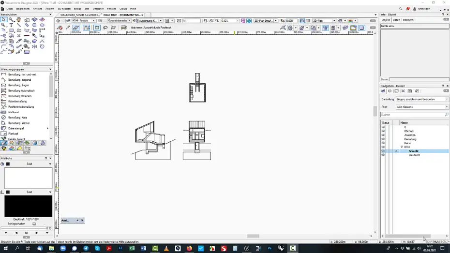Toggle visibility eye of class Dreufsicht
Viewport: 450px width, 253px height.
[383, 155]
